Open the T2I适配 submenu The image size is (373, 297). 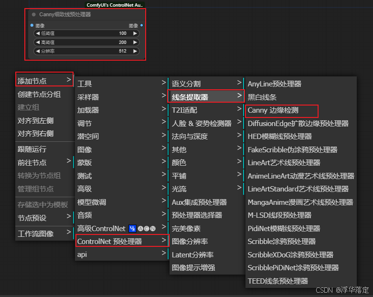tap(206, 110)
